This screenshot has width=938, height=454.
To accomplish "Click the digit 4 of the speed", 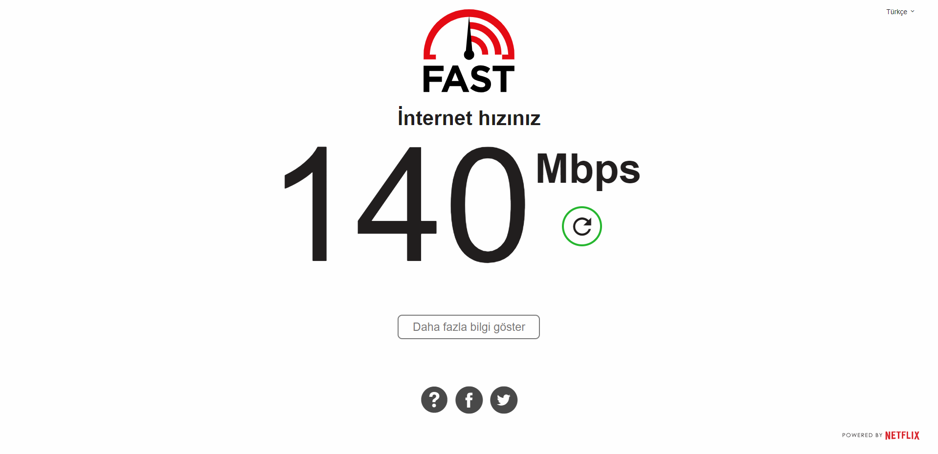I will click(x=397, y=204).
